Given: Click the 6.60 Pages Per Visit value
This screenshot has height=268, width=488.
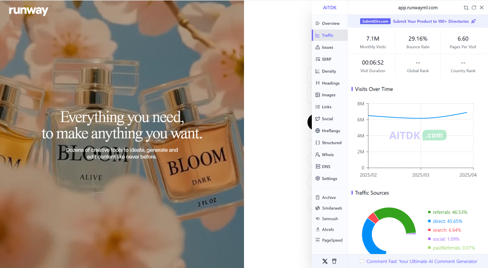Looking at the screenshot, I should [463, 38].
